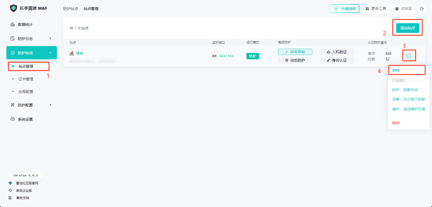Expand the 防护配置 sidebar section
Image resolution: width=432 pixels, height=207 pixels.
(x=31, y=105)
